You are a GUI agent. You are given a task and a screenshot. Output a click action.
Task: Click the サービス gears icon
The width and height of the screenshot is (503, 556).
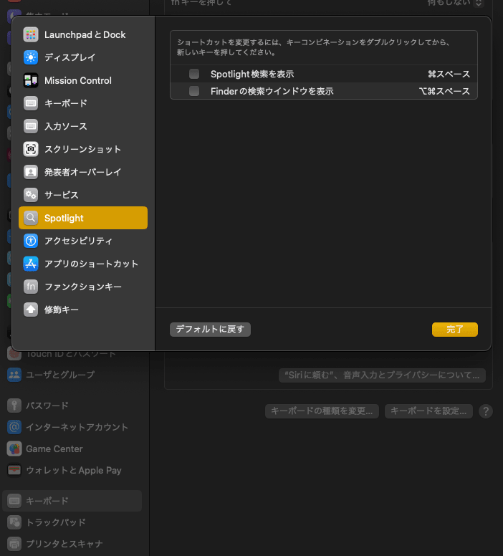[31, 195]
